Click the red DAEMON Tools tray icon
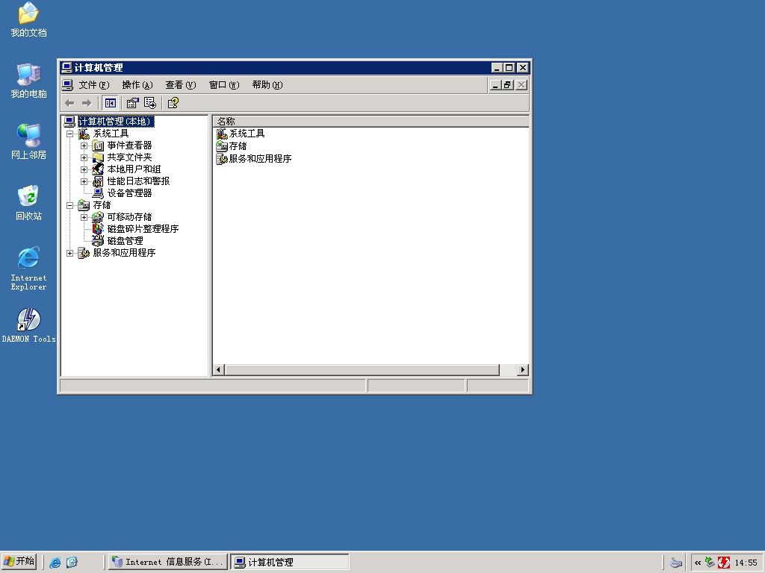Image resolution: width=765 pixels, height=573 pixels. 724,563
